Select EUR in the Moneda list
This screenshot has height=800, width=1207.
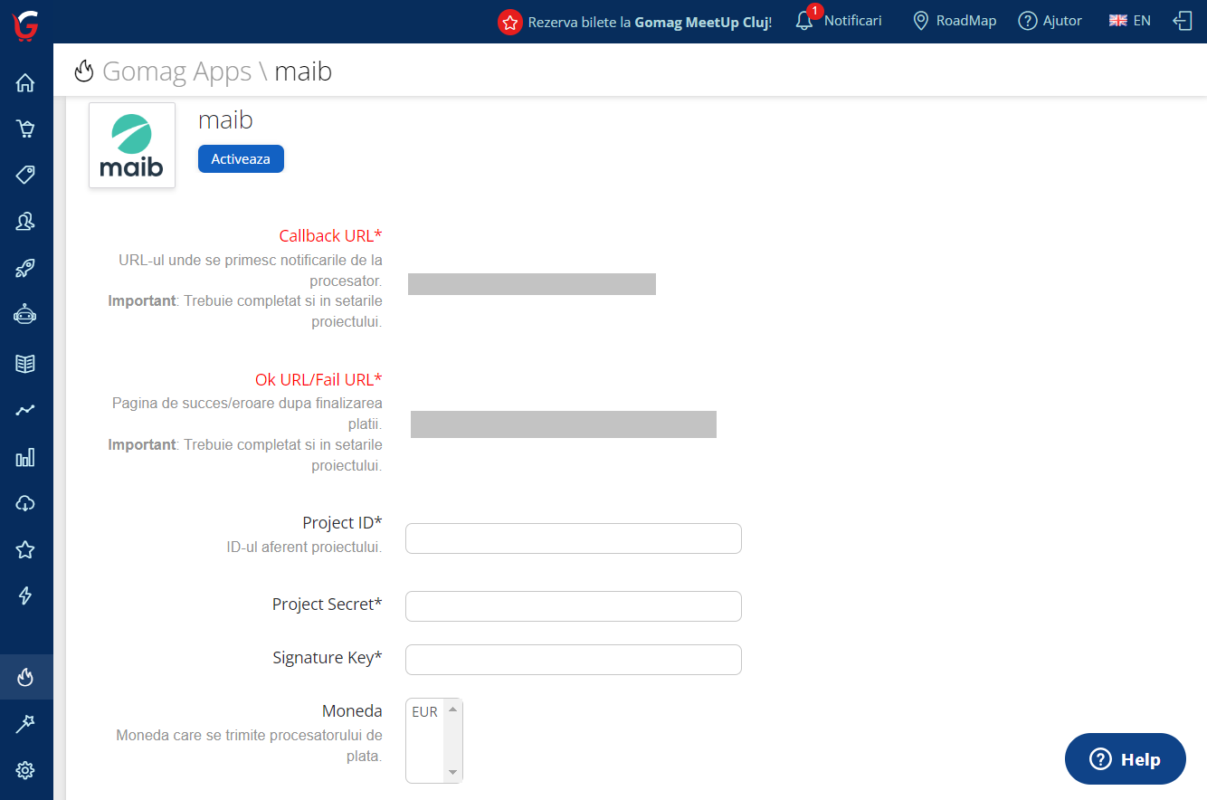pyautogui.click(x=425, y=711)
